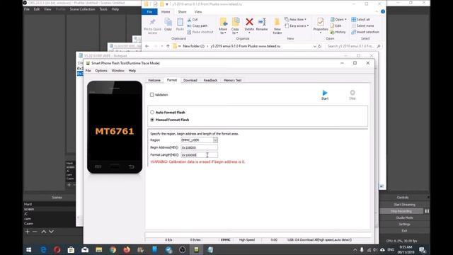Move scene up in OBS Scenes

tap(44, 232)
